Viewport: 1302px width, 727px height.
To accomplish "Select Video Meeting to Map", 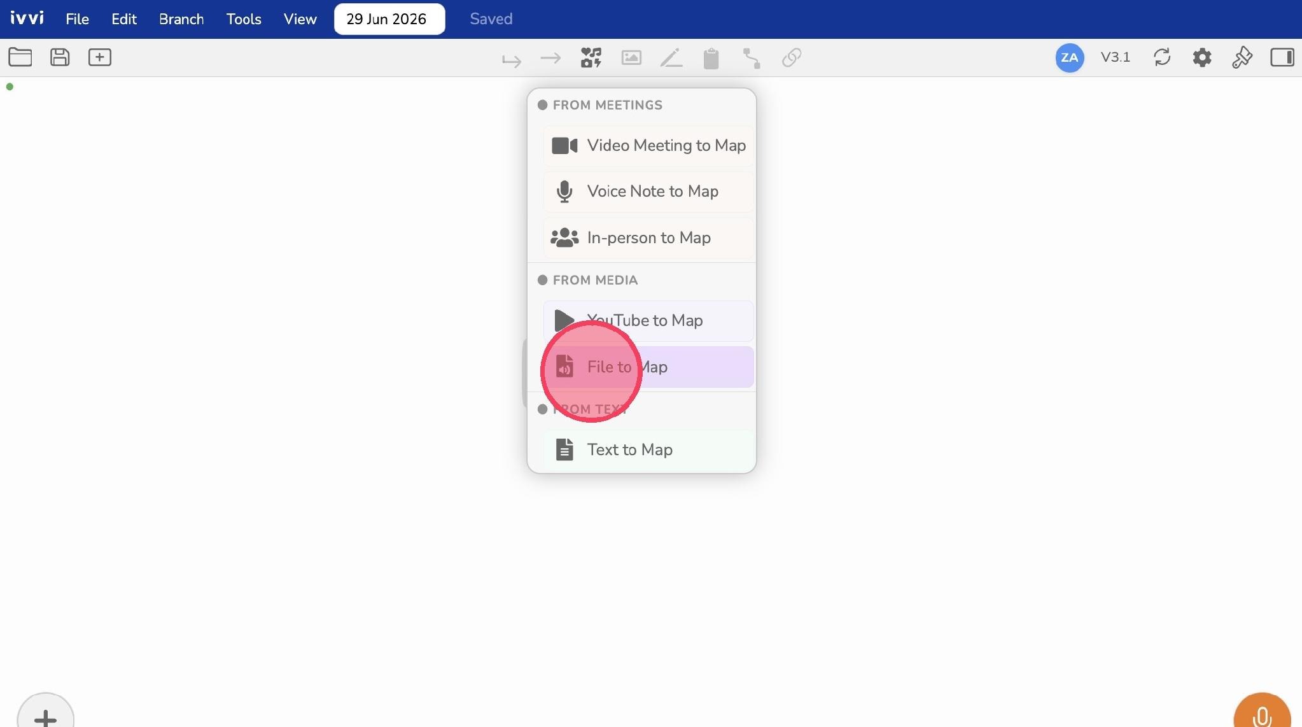I will tap(648, 146).
